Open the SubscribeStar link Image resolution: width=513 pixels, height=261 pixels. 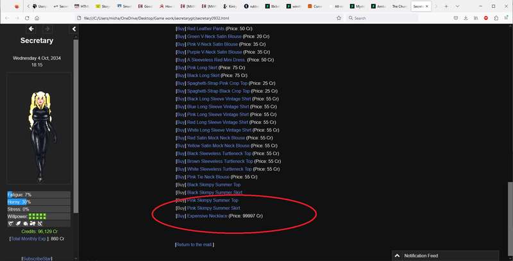pos(37,258)
